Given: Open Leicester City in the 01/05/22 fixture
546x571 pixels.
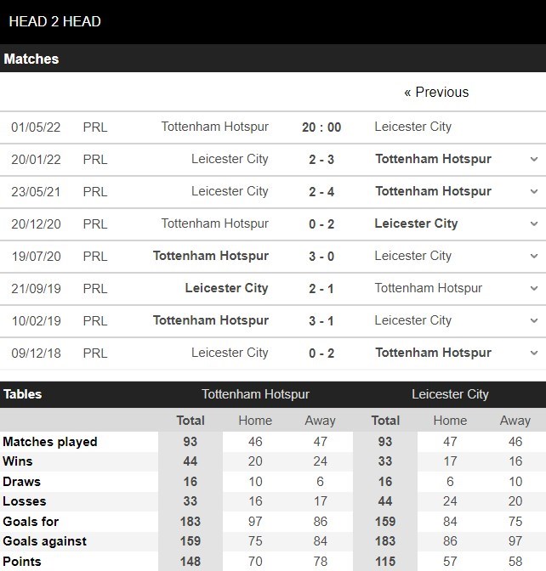Looking at the screenshot, I should coord(412,127).
